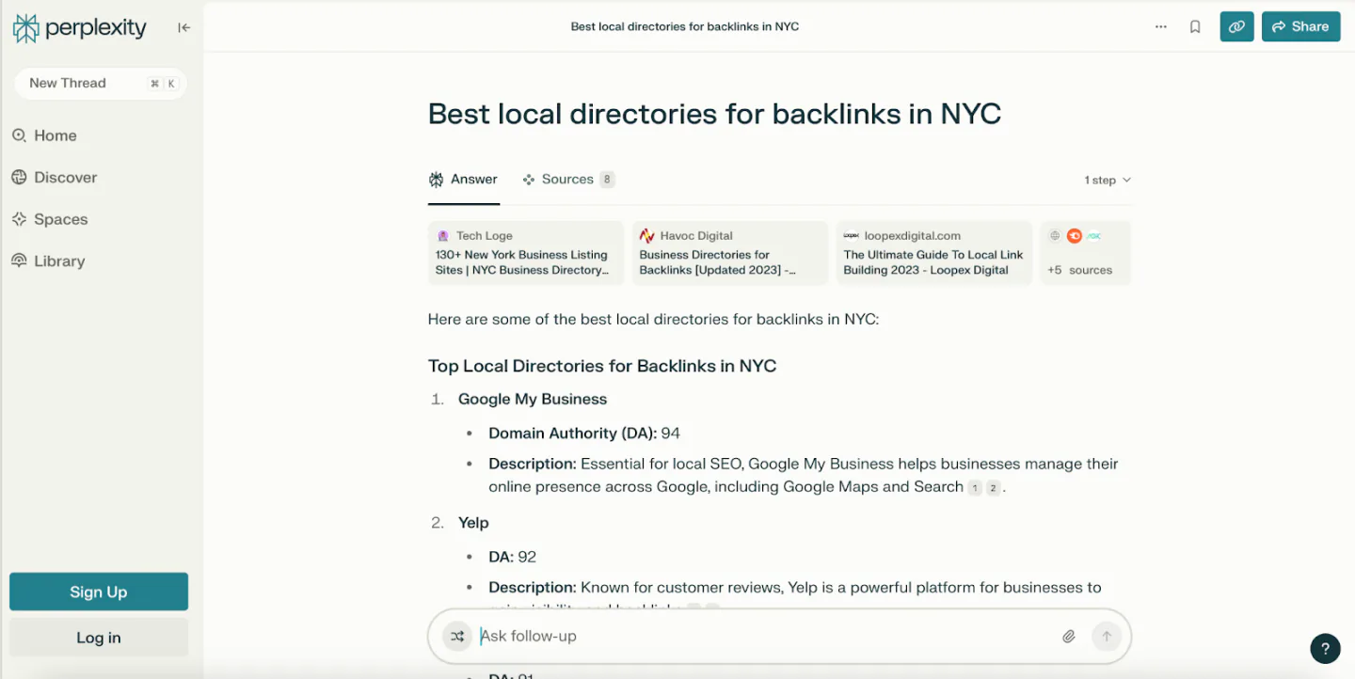Click the Sign Up button
Image resolution: width=1355 pixels, height=679 pixels.
point(99,592)
